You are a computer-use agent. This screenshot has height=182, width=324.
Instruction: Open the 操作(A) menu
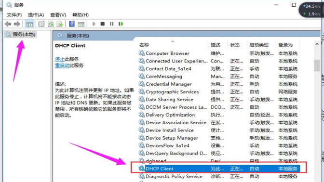[x=36, y=15]
